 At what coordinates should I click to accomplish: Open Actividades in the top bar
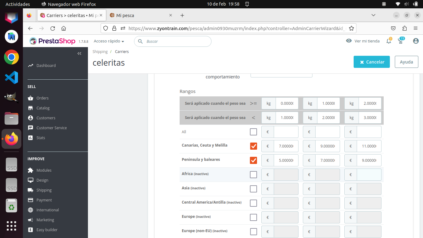18,4
